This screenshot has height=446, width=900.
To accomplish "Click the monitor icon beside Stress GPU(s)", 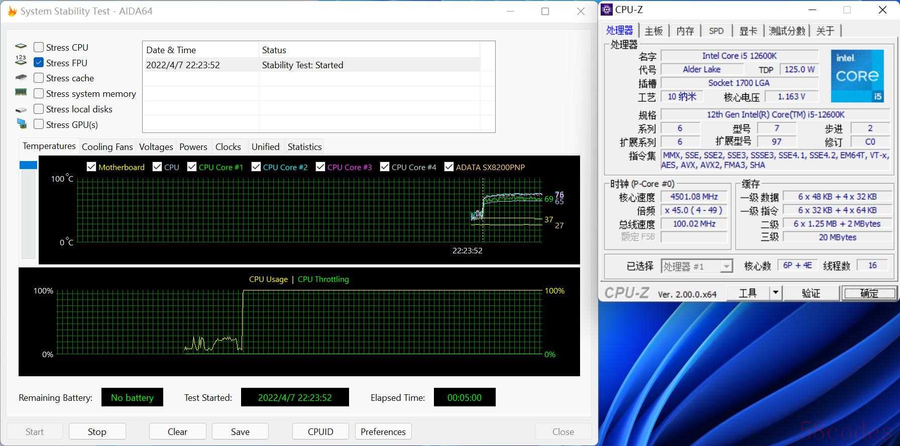I will coord(21,123).
